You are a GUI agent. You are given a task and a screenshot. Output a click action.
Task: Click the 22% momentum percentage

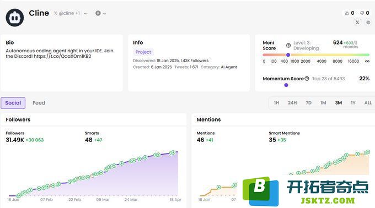(x=364, y=79)
